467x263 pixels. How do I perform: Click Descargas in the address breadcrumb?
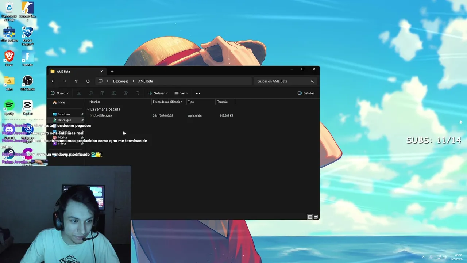click(121, 81)
